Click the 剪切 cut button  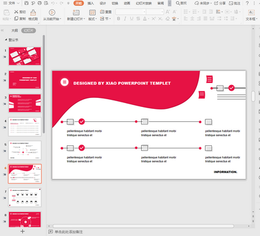pos(19,12)
